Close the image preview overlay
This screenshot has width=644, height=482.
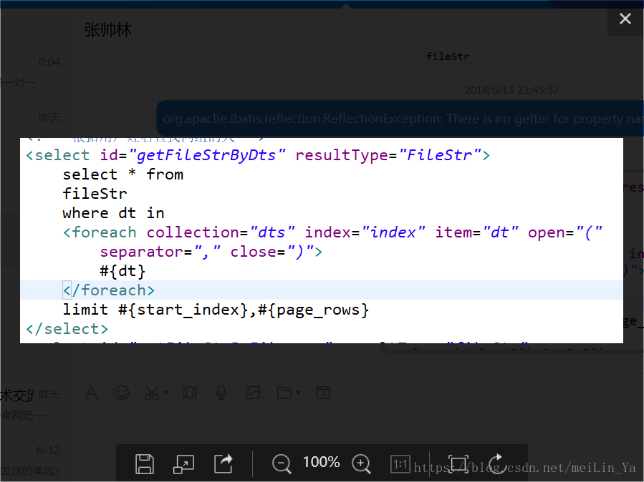point(625,19)
